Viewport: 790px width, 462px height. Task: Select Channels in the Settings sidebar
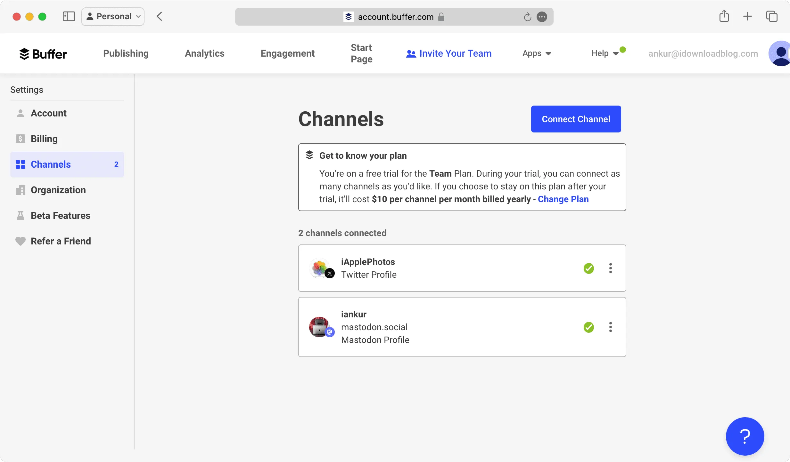[67, 164]
